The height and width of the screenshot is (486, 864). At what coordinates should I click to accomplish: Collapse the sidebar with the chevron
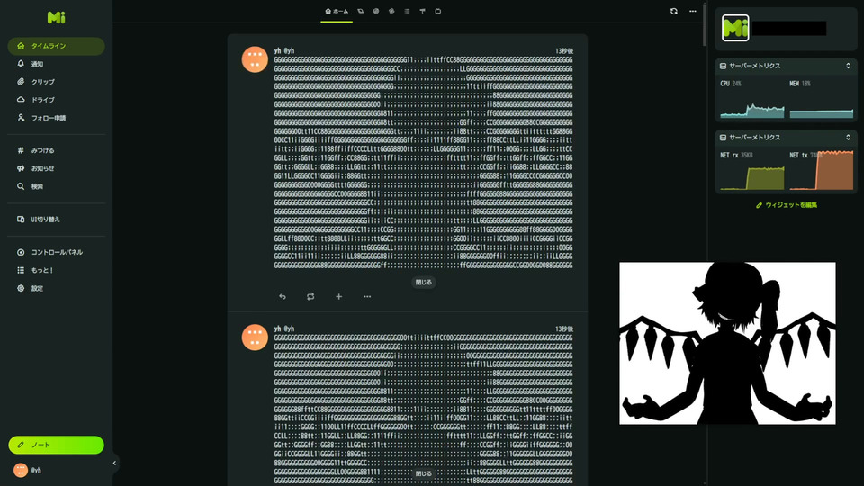click(114, 463)
